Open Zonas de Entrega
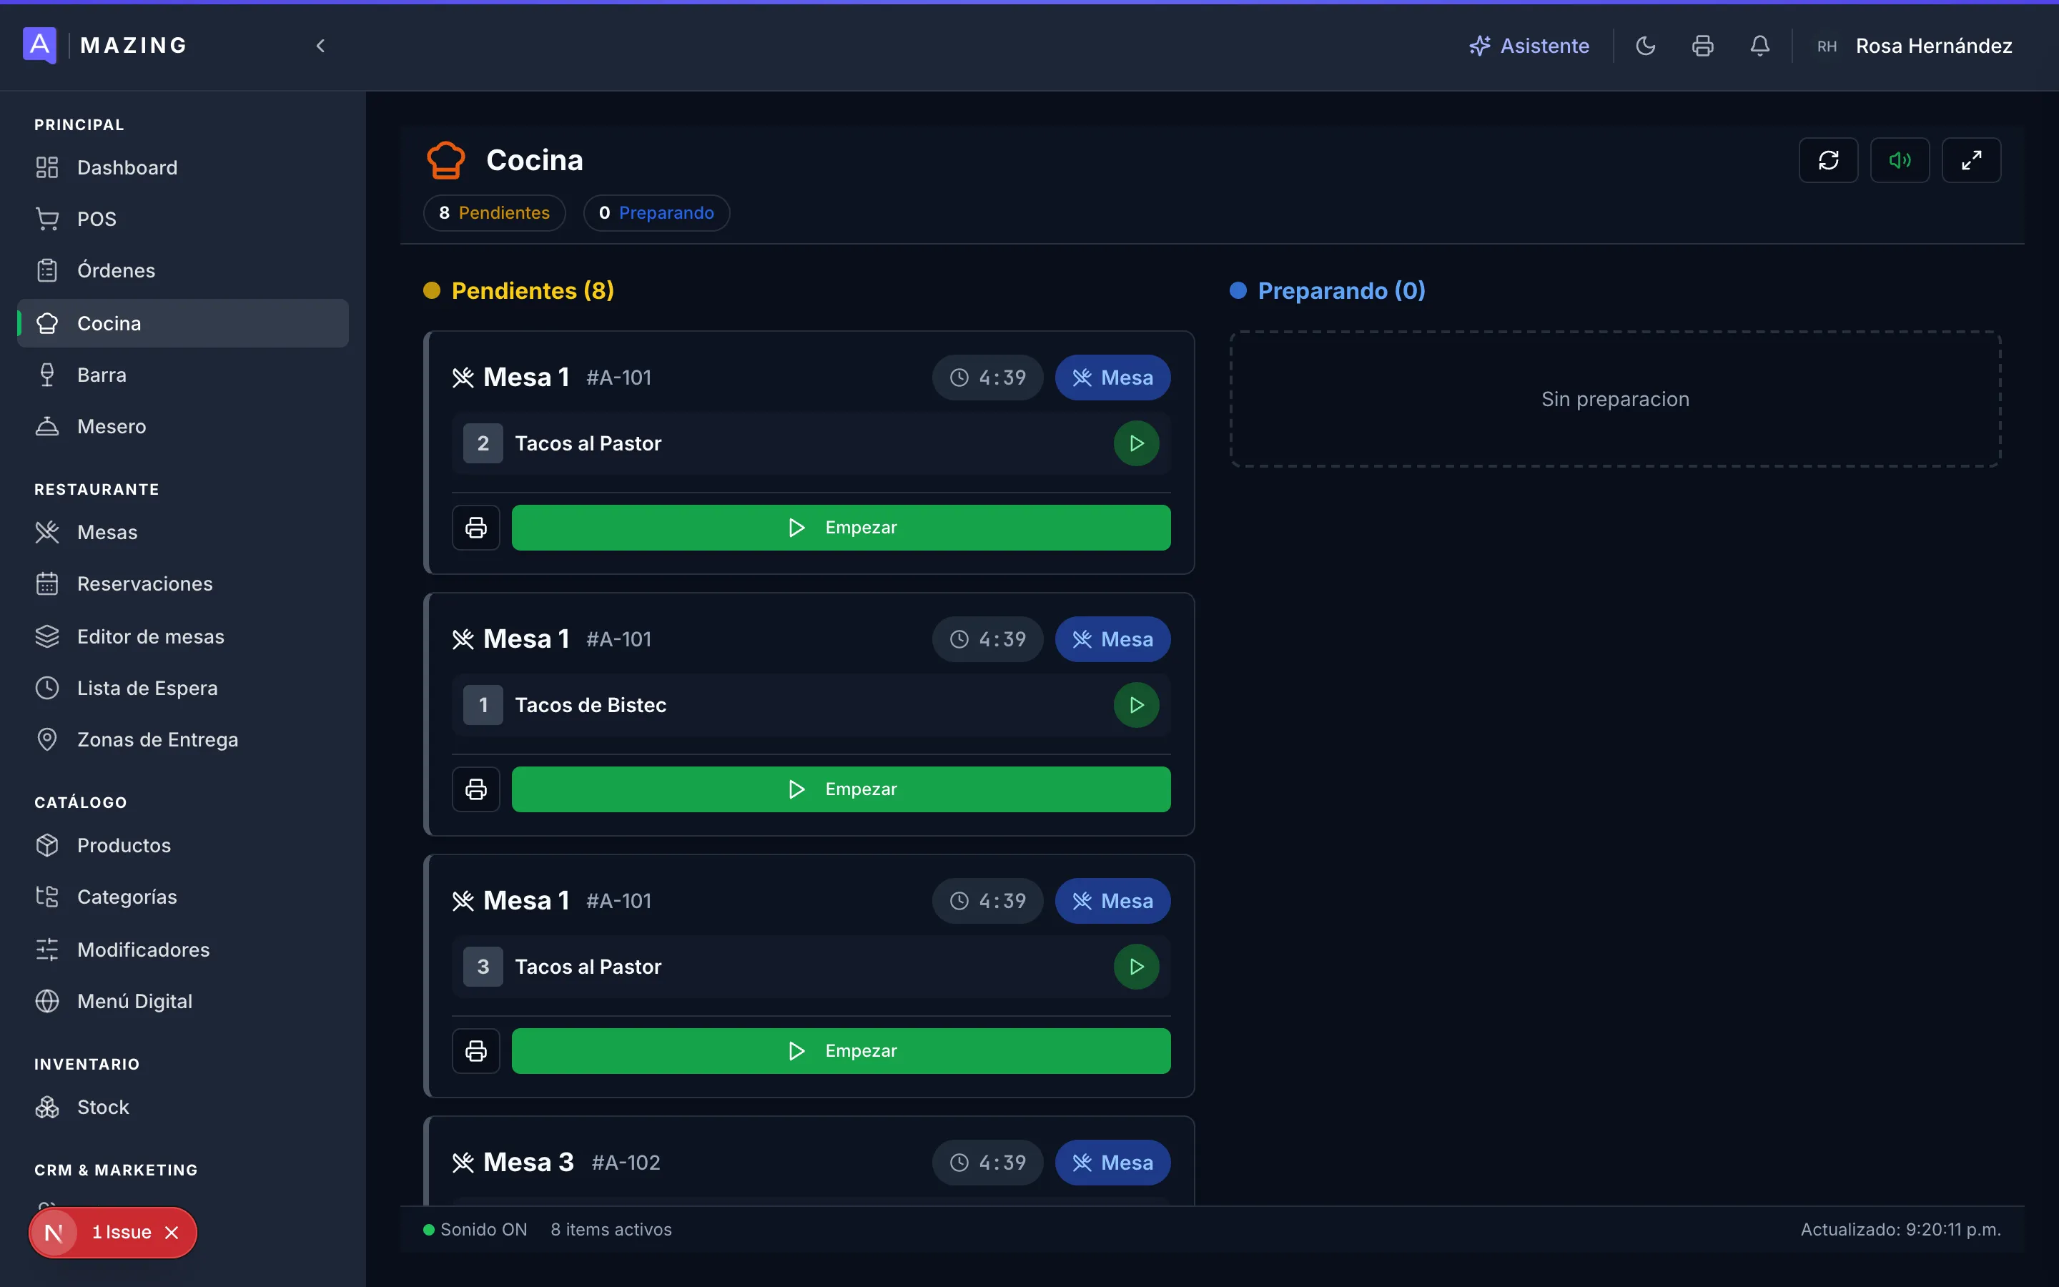 pyautogui.click(x=183, y=740)
